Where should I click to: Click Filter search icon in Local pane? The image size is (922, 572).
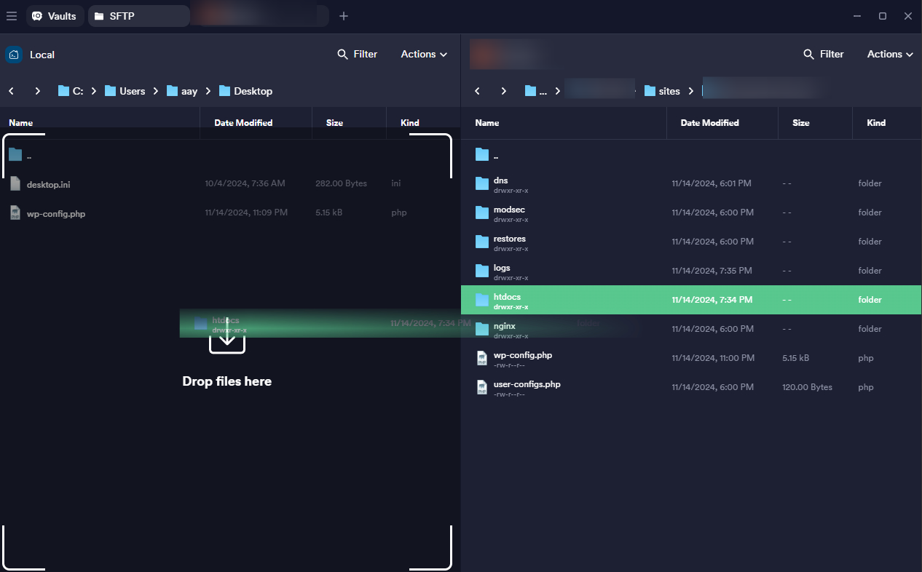(x=342, y=55)
